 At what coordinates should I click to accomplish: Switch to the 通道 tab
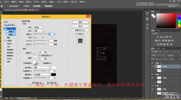point(158,49)
